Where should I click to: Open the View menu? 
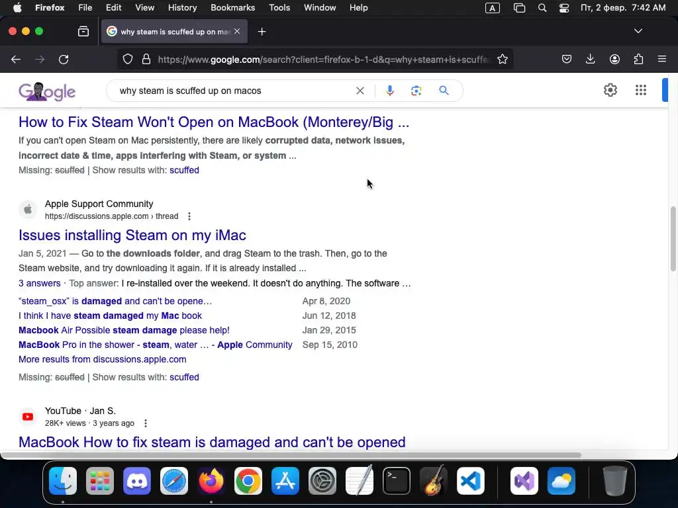tap(144, 8)
